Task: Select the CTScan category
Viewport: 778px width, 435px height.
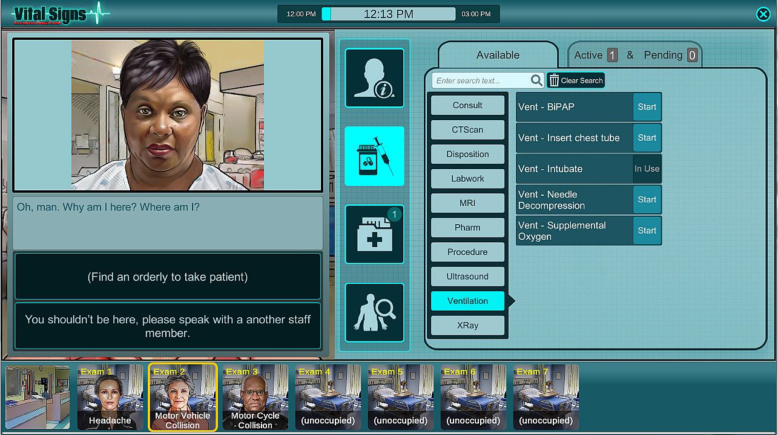Action: 467,130
